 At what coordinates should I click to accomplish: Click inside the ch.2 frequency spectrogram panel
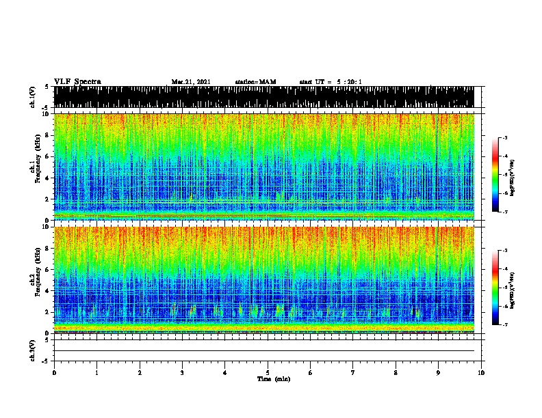[264, 280]
